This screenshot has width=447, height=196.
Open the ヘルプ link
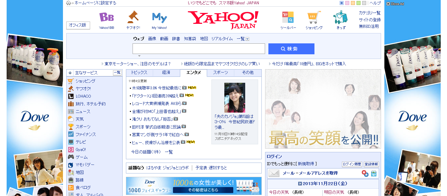(x=375, y=3)
